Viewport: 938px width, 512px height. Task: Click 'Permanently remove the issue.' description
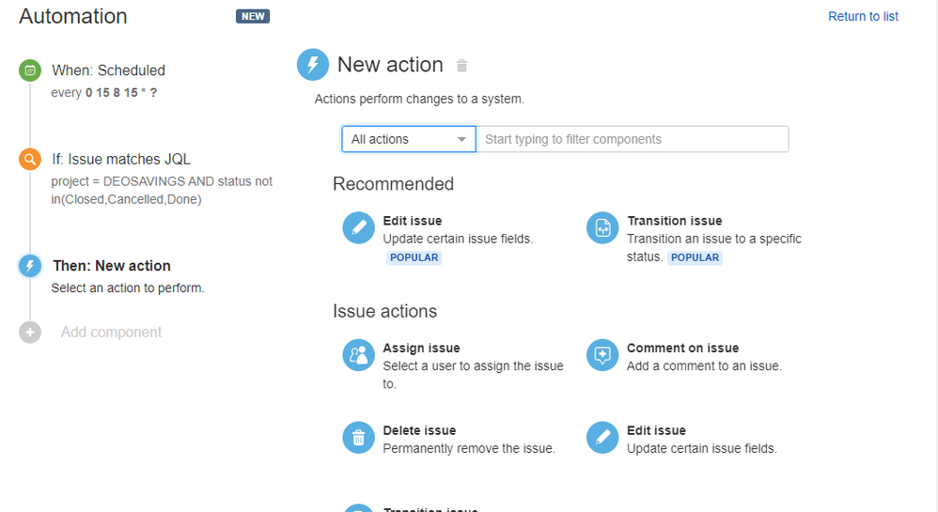469,449
